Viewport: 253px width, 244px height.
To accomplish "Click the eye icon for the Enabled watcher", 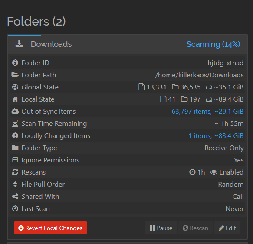I will point(214,172).
